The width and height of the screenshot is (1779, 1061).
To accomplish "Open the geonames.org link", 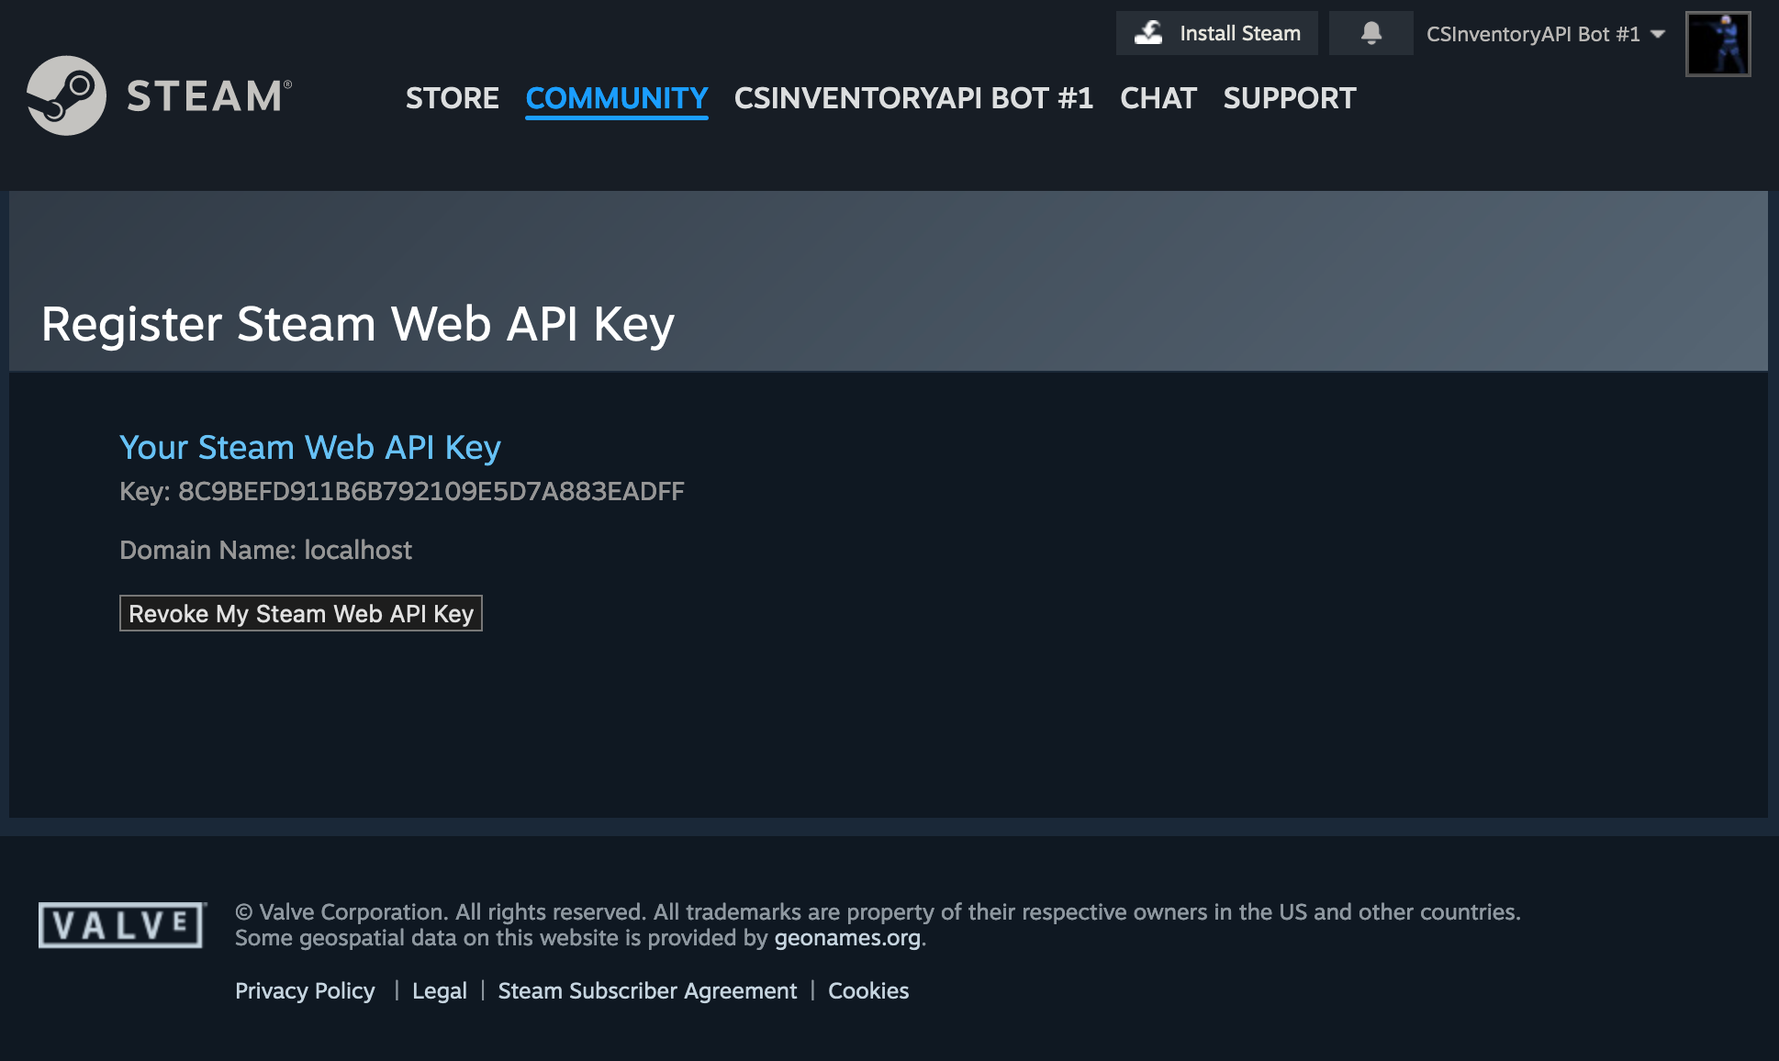I will [847, 938].
